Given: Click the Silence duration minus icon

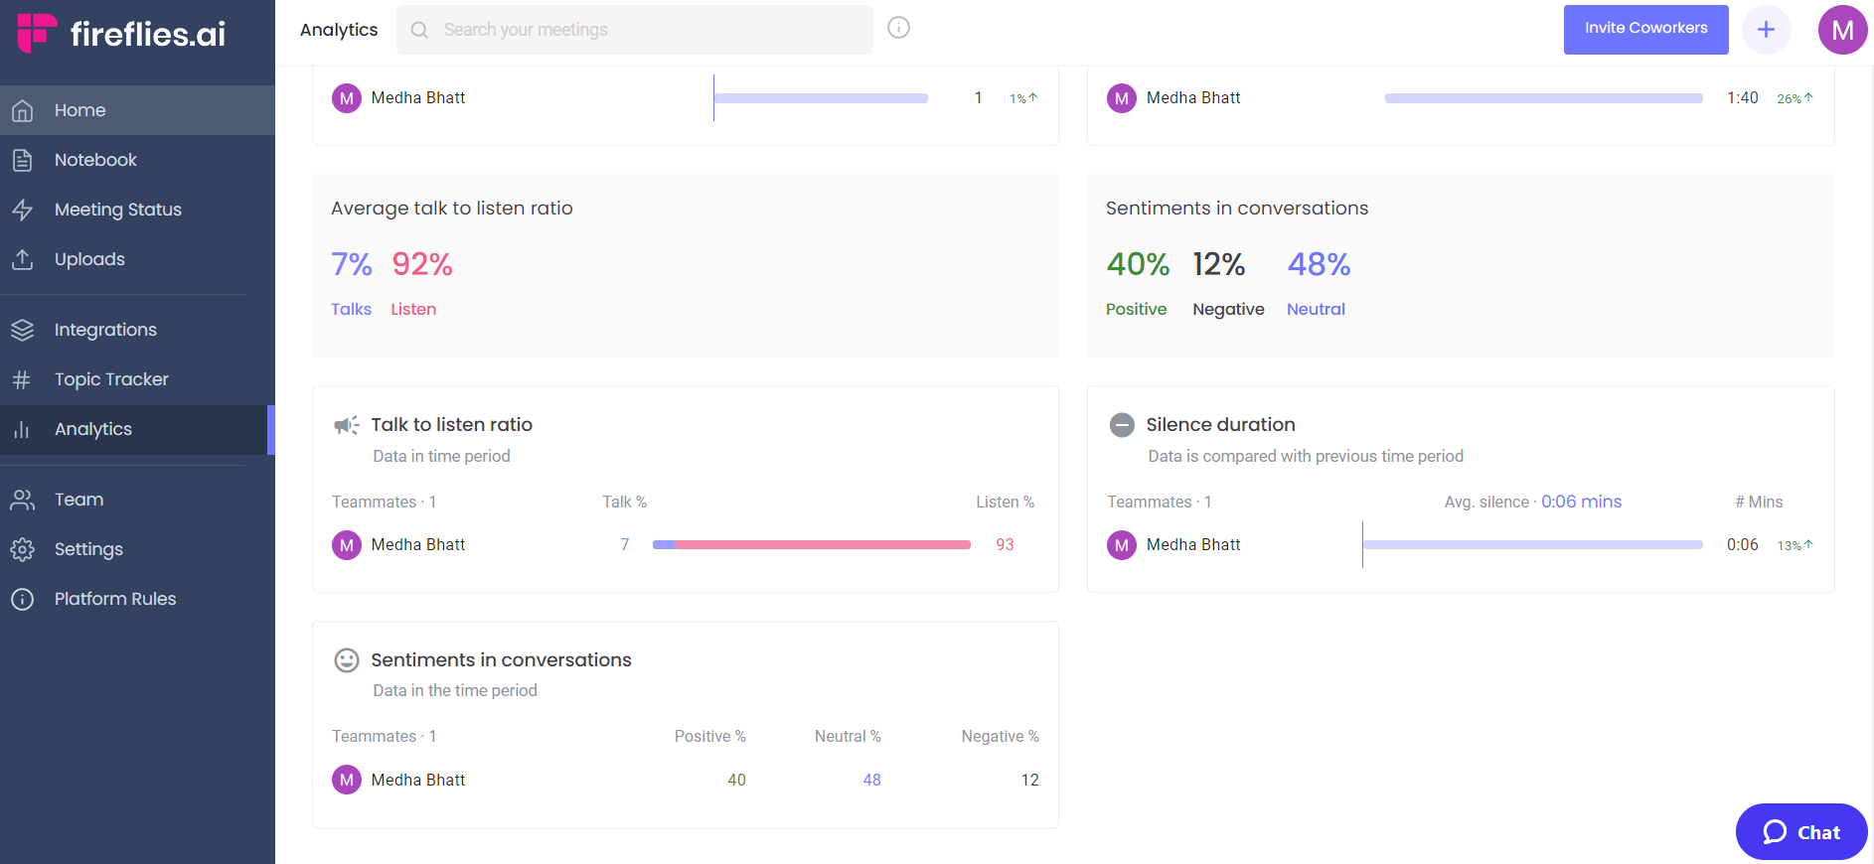Looking at the screenshot, I should pyautogui.click(x=1122, y=425).
